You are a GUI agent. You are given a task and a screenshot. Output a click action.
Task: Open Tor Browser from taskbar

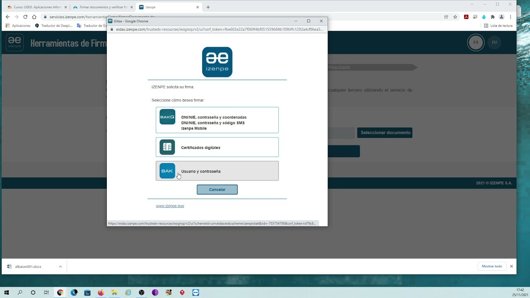(x=155, y=292)
